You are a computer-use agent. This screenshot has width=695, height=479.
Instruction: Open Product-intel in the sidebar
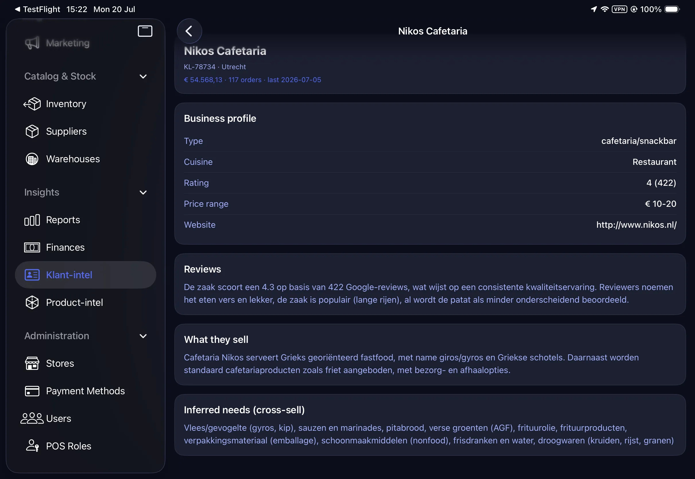(86, 302)
